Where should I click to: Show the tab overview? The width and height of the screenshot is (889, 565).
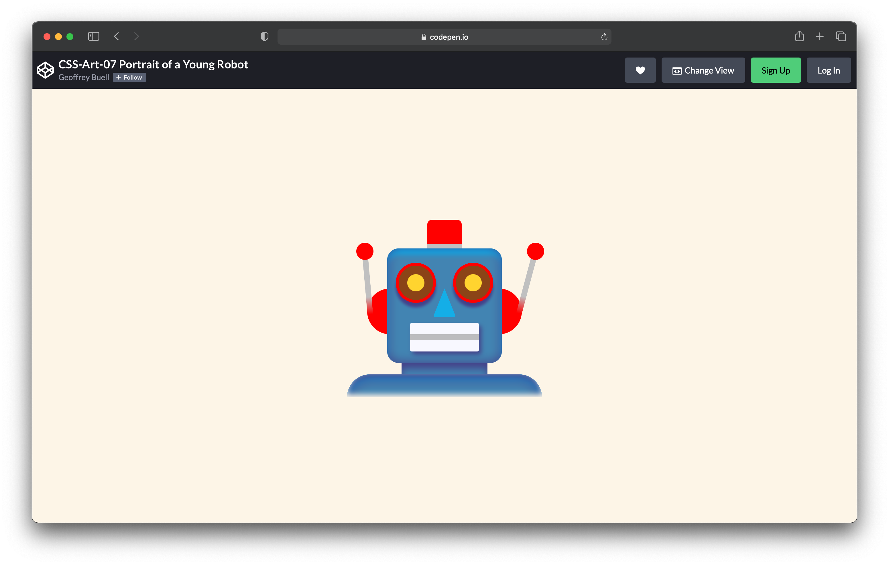(841, 36)
